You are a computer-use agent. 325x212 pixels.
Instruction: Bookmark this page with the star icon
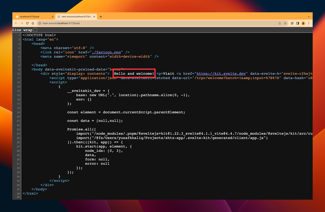coord(285,23)
